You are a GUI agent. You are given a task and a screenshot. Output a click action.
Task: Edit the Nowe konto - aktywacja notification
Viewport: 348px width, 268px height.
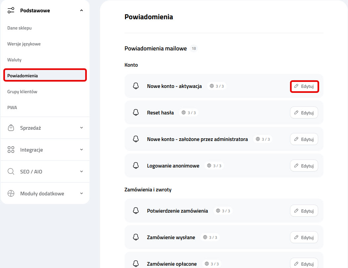point(304,86)
